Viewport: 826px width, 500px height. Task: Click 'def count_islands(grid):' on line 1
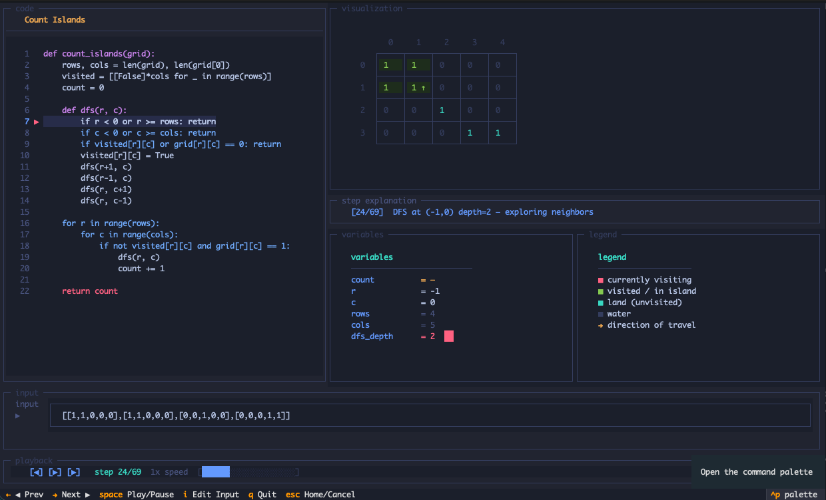tap(99, 54)
